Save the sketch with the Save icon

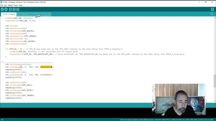pyautogui.click(x=18, y=9)
